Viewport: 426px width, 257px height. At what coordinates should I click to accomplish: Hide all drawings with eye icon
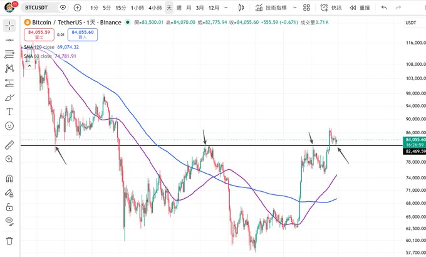[9, 221]
